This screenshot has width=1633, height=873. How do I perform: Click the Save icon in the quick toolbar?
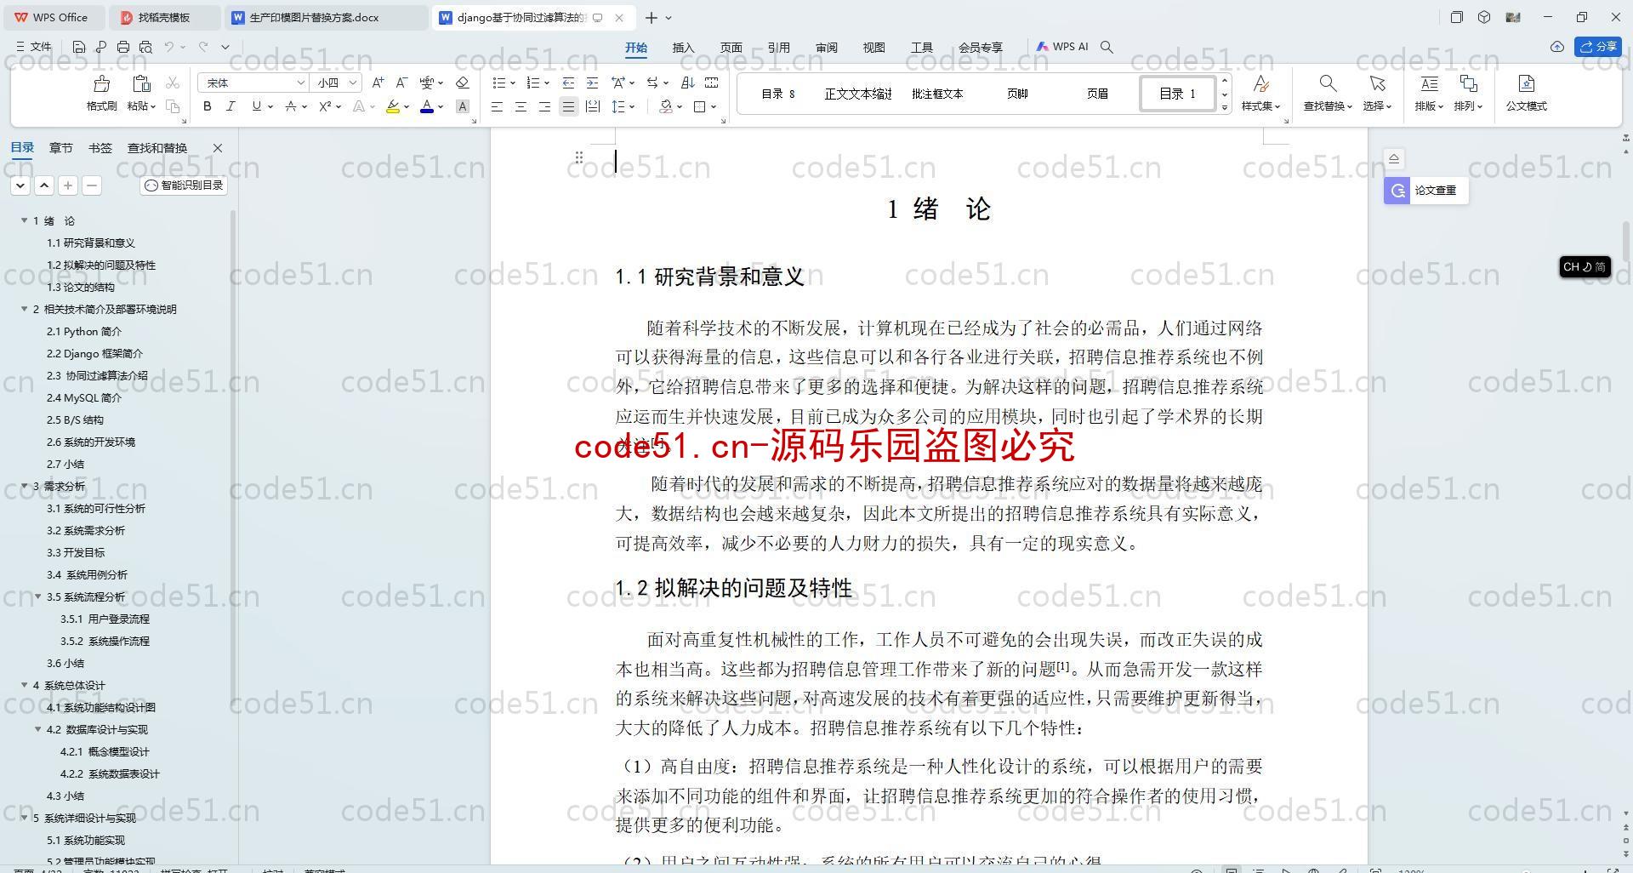click(x=79, y=47)
